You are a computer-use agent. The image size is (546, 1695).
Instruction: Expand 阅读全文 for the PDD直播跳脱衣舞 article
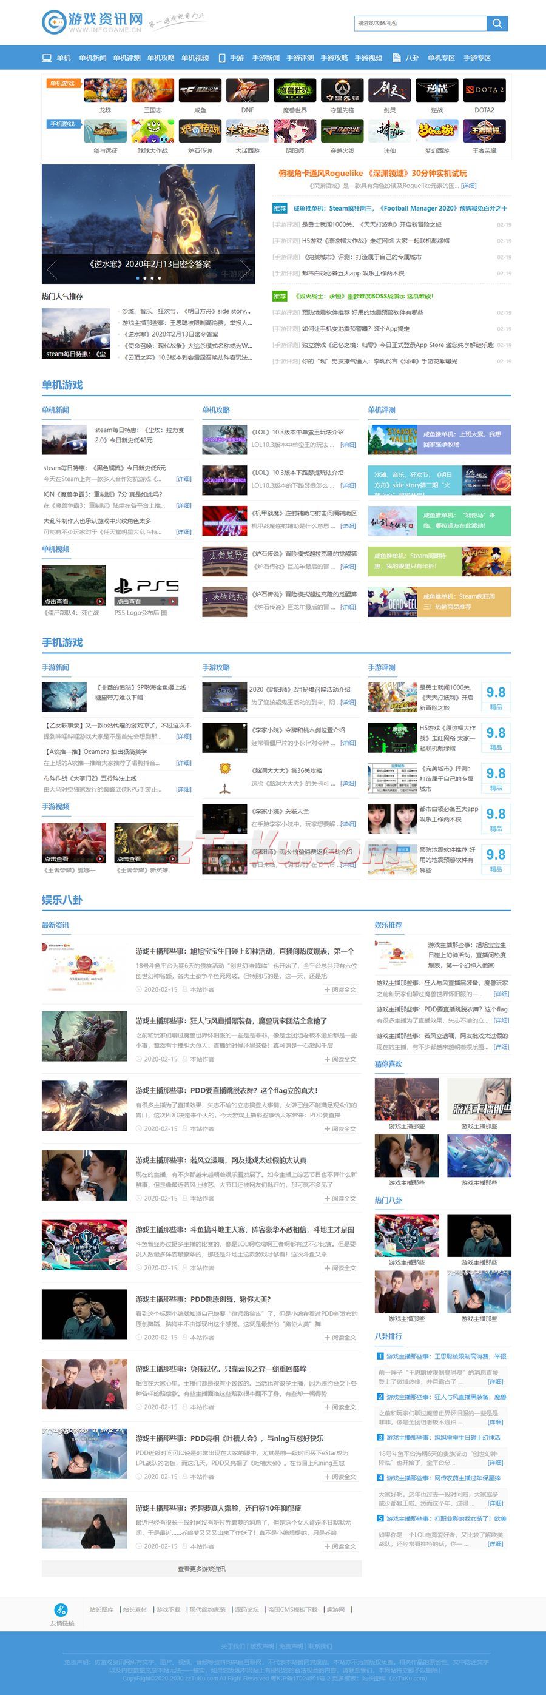point(340,1128)
